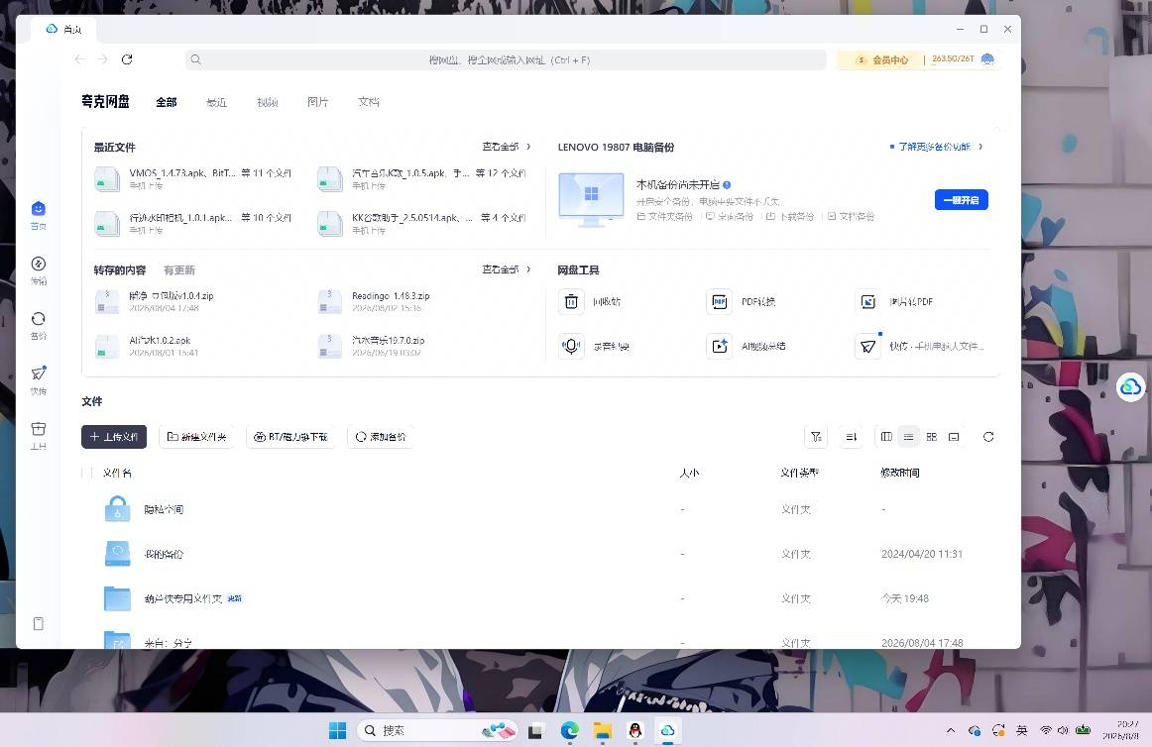Screen dimensions: 1152x747
Task: Open 了解更多备份功能 link
Action: [x=936, y=147]
